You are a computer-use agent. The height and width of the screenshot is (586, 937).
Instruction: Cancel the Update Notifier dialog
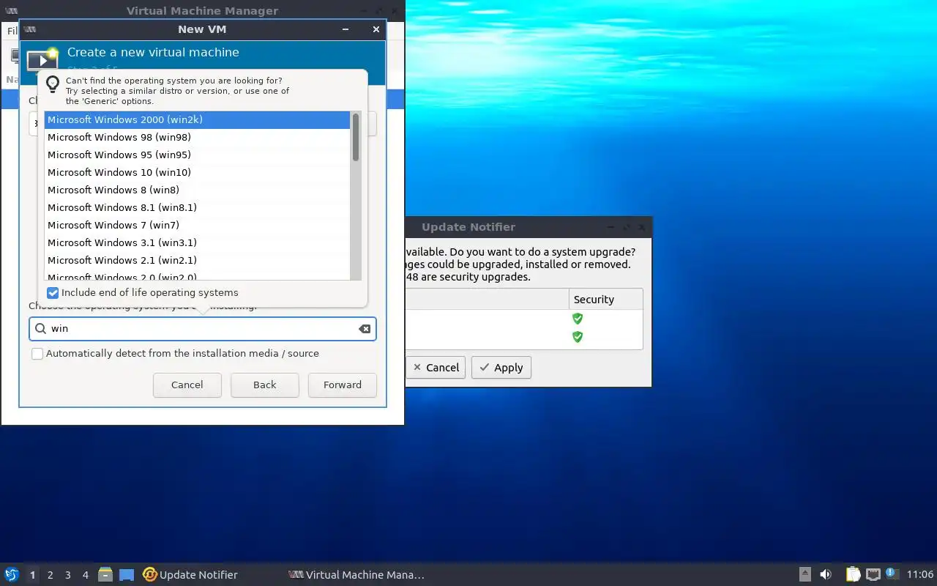(436, 368)
